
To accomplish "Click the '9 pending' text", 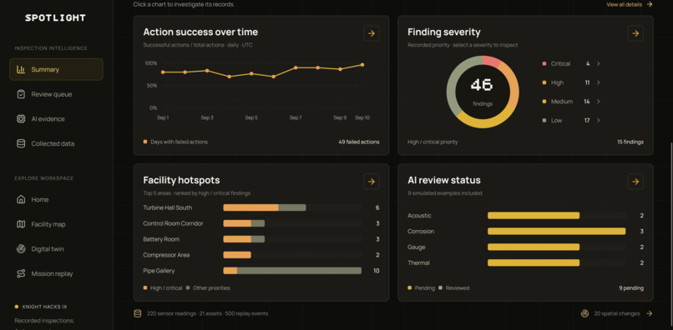I will pyautogui.click(x=631, y=288).
